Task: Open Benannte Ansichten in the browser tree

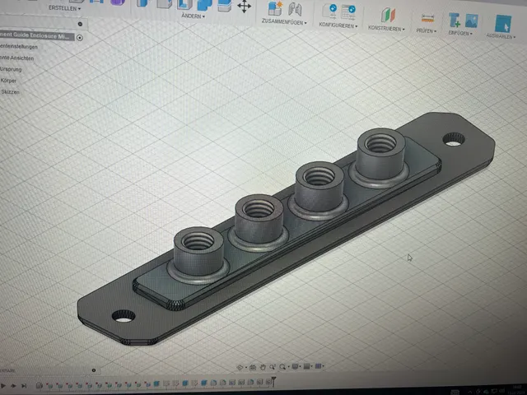Action: tap(16, 58)
